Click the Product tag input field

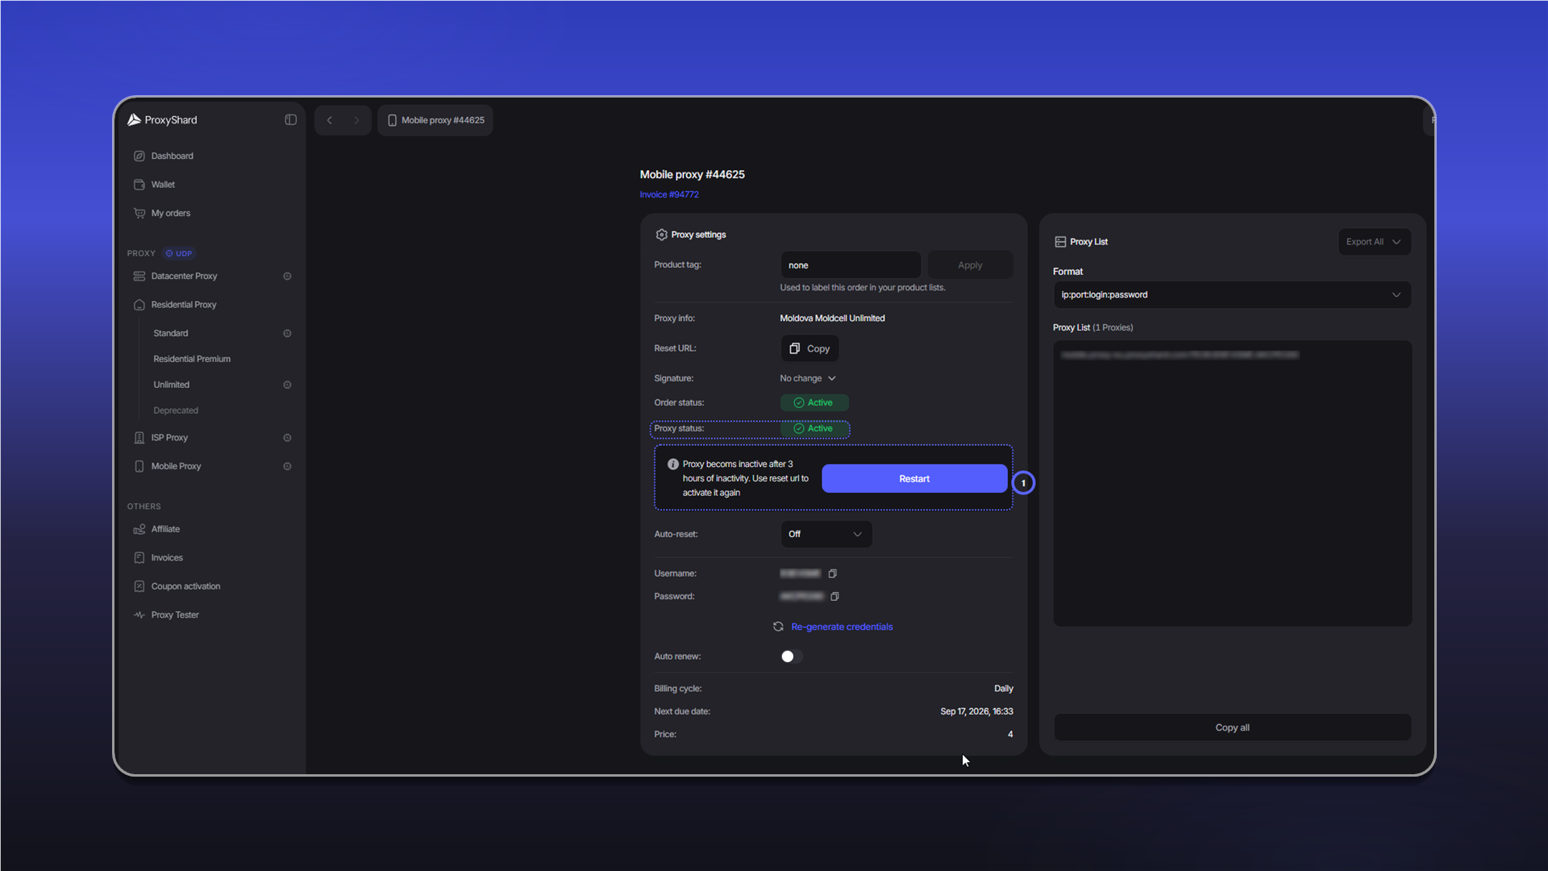(x=851, y=265)
